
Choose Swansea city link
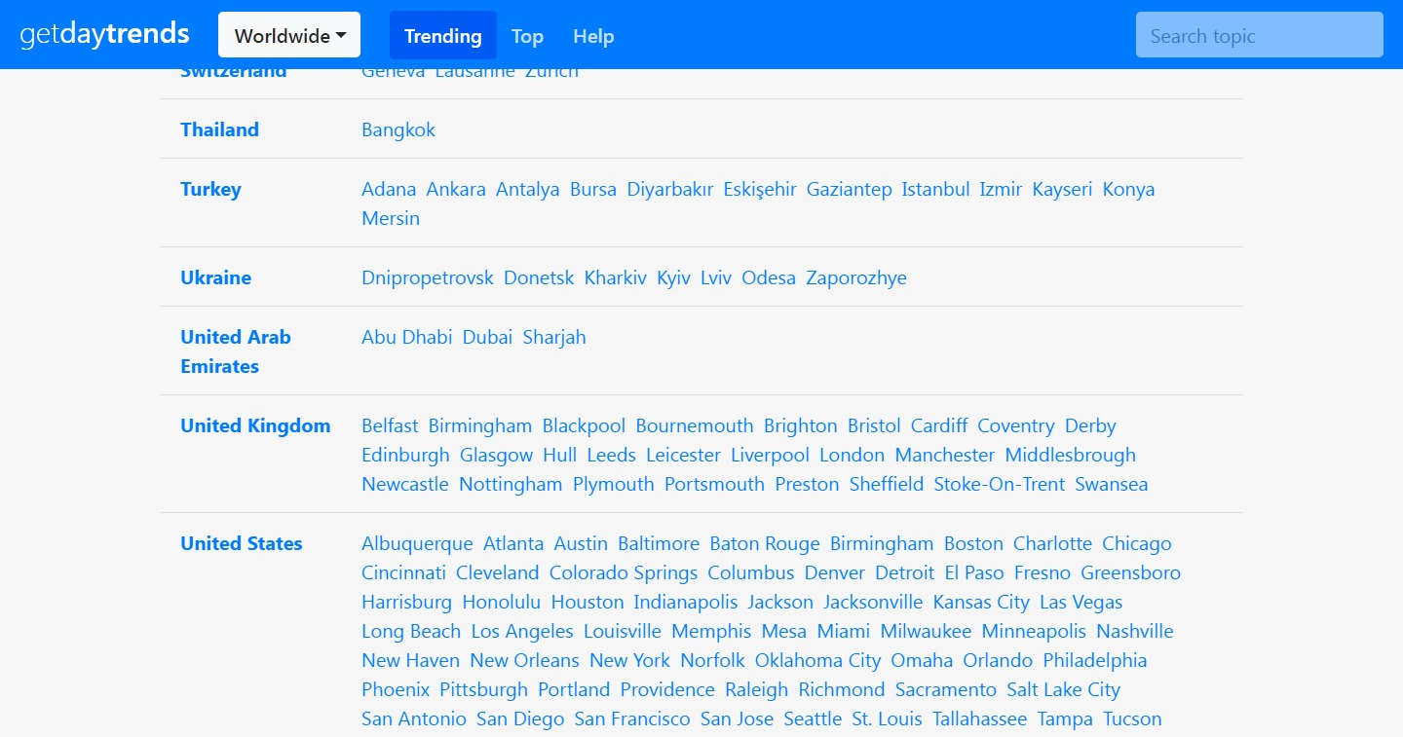click(1112, 484)
